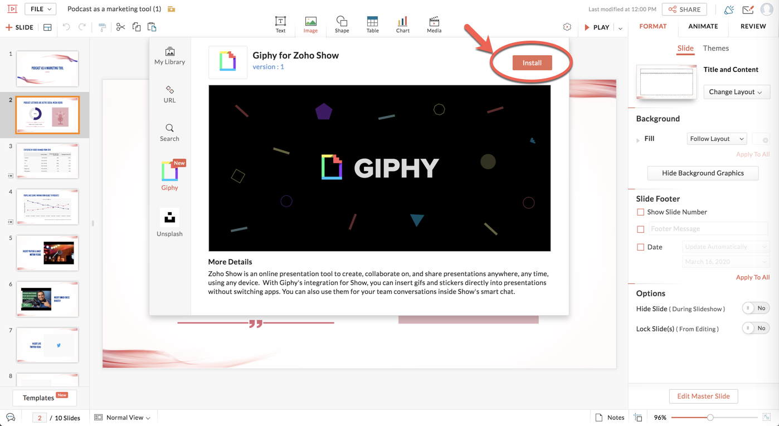779x426 pixels.
Task: Click the Undo arrow icon
Action: pyautogui.click(x=66, y=27)
